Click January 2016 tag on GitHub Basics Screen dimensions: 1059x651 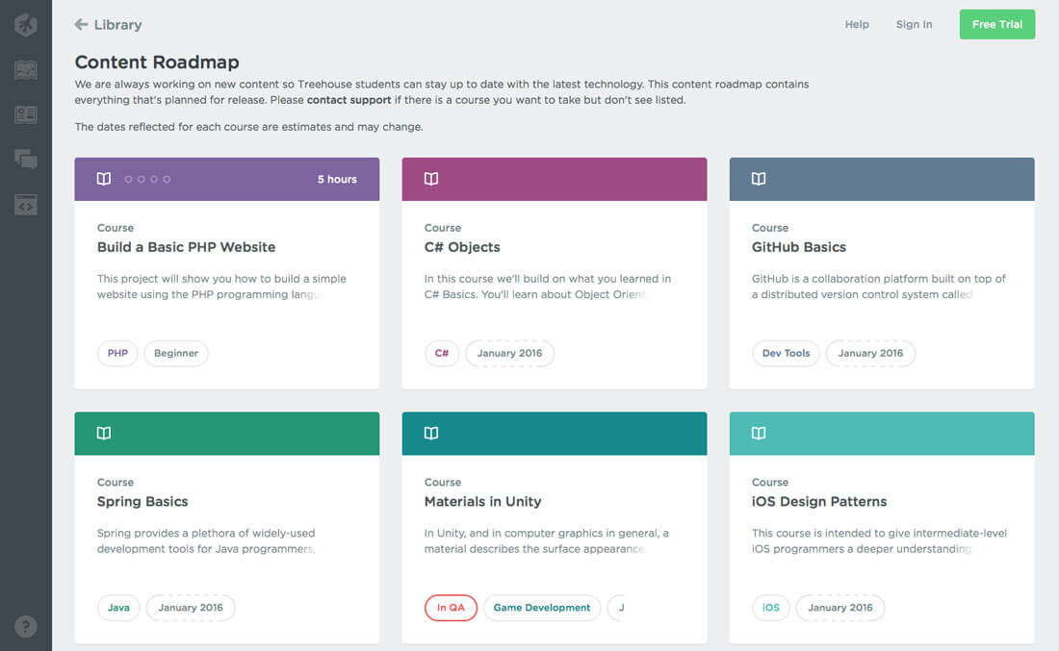point(870,353)
